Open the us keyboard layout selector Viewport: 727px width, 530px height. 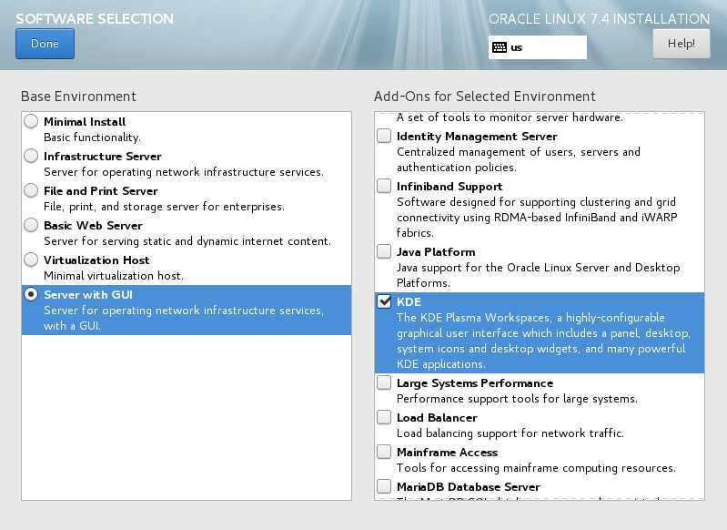pyautogui.click(x=538, y=47)
